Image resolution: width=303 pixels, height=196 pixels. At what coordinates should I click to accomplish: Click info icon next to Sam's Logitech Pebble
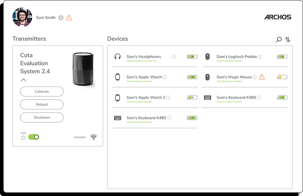coord(260,57)
